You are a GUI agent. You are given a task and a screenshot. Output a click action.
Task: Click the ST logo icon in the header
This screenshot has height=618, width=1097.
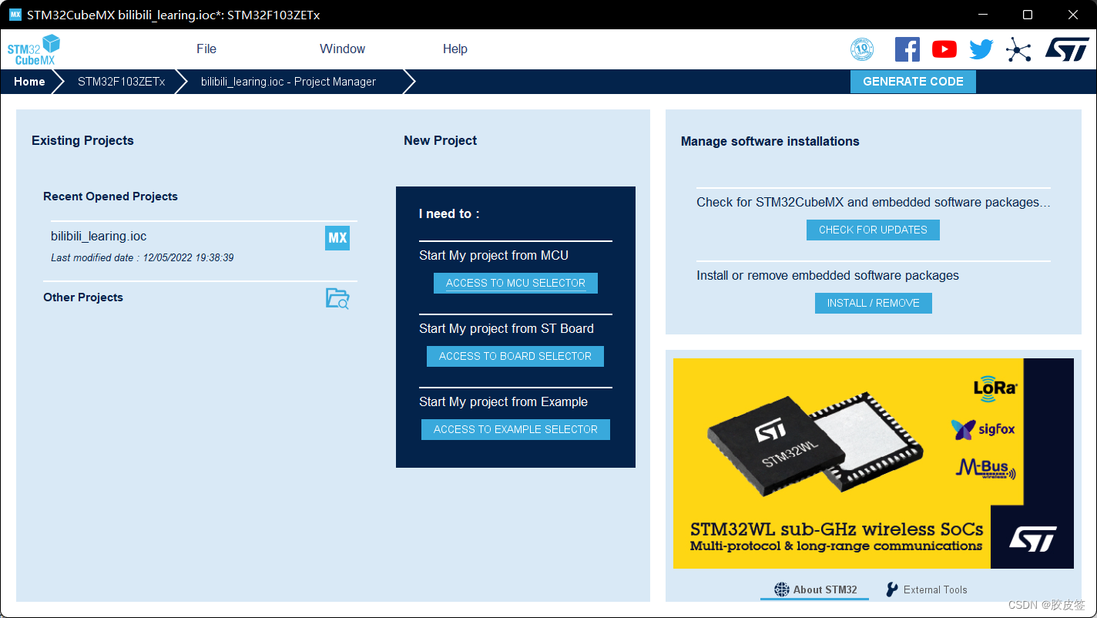click(x=1067, y=49)
